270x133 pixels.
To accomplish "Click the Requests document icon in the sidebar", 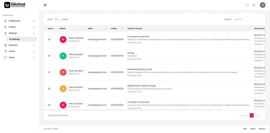I will 6,45.
